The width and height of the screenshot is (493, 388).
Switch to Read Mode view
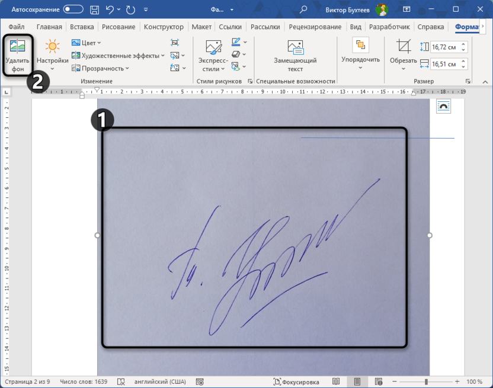click(x=336, y=381)
